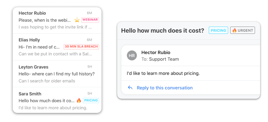The height and width of the screenshot is (122, 268).
Task: Click the fire icon in the URGENT tag
Action: tap(234, 30)
